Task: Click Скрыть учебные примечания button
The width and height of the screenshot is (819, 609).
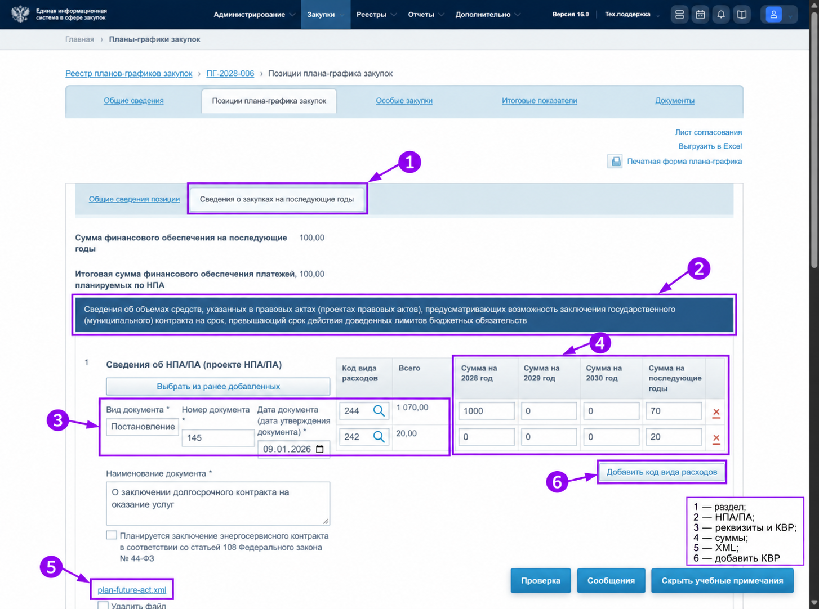Action: coord(722,580)
